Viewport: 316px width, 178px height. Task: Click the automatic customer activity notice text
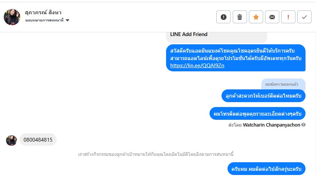pyautogui.click(x=156, y=154)
